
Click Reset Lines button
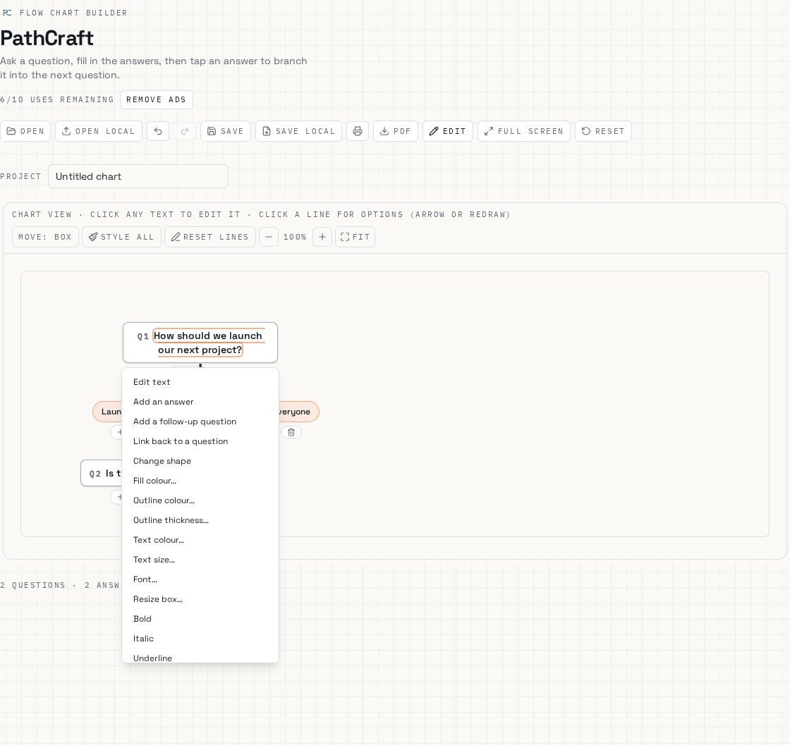[x=210, y=237]
